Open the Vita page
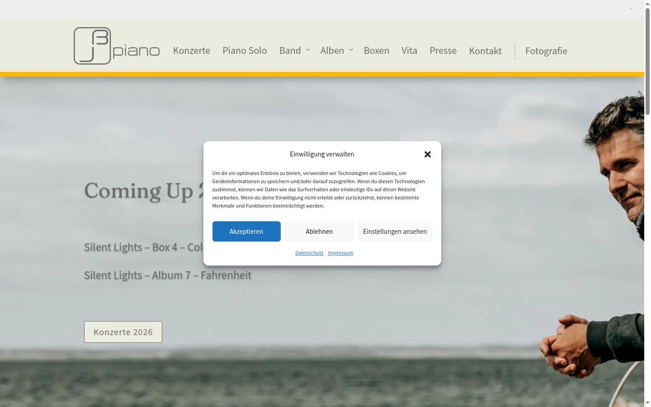Viewport: 651px width, 407px height. (x=410, y=51)
